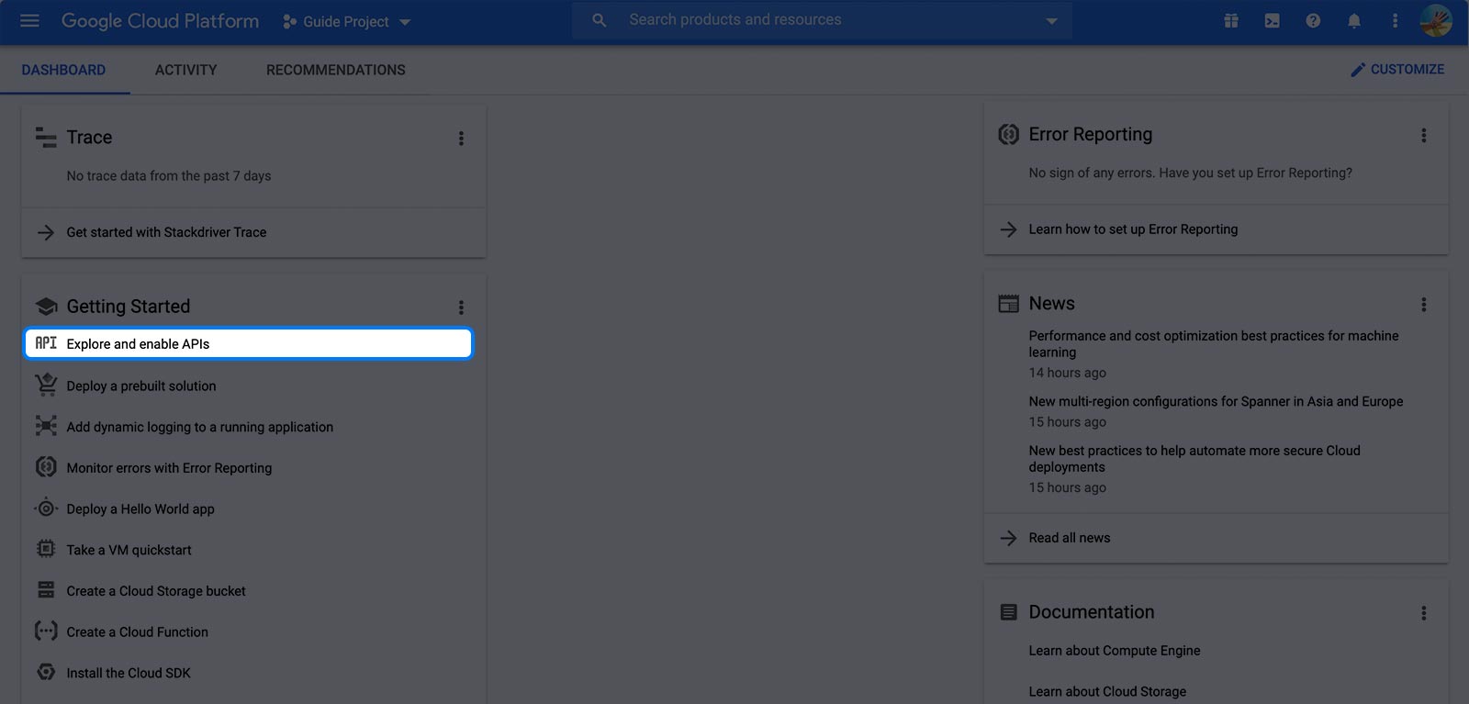Click the cart icon for Deploy a prebuilt solution

coord(46,386)
